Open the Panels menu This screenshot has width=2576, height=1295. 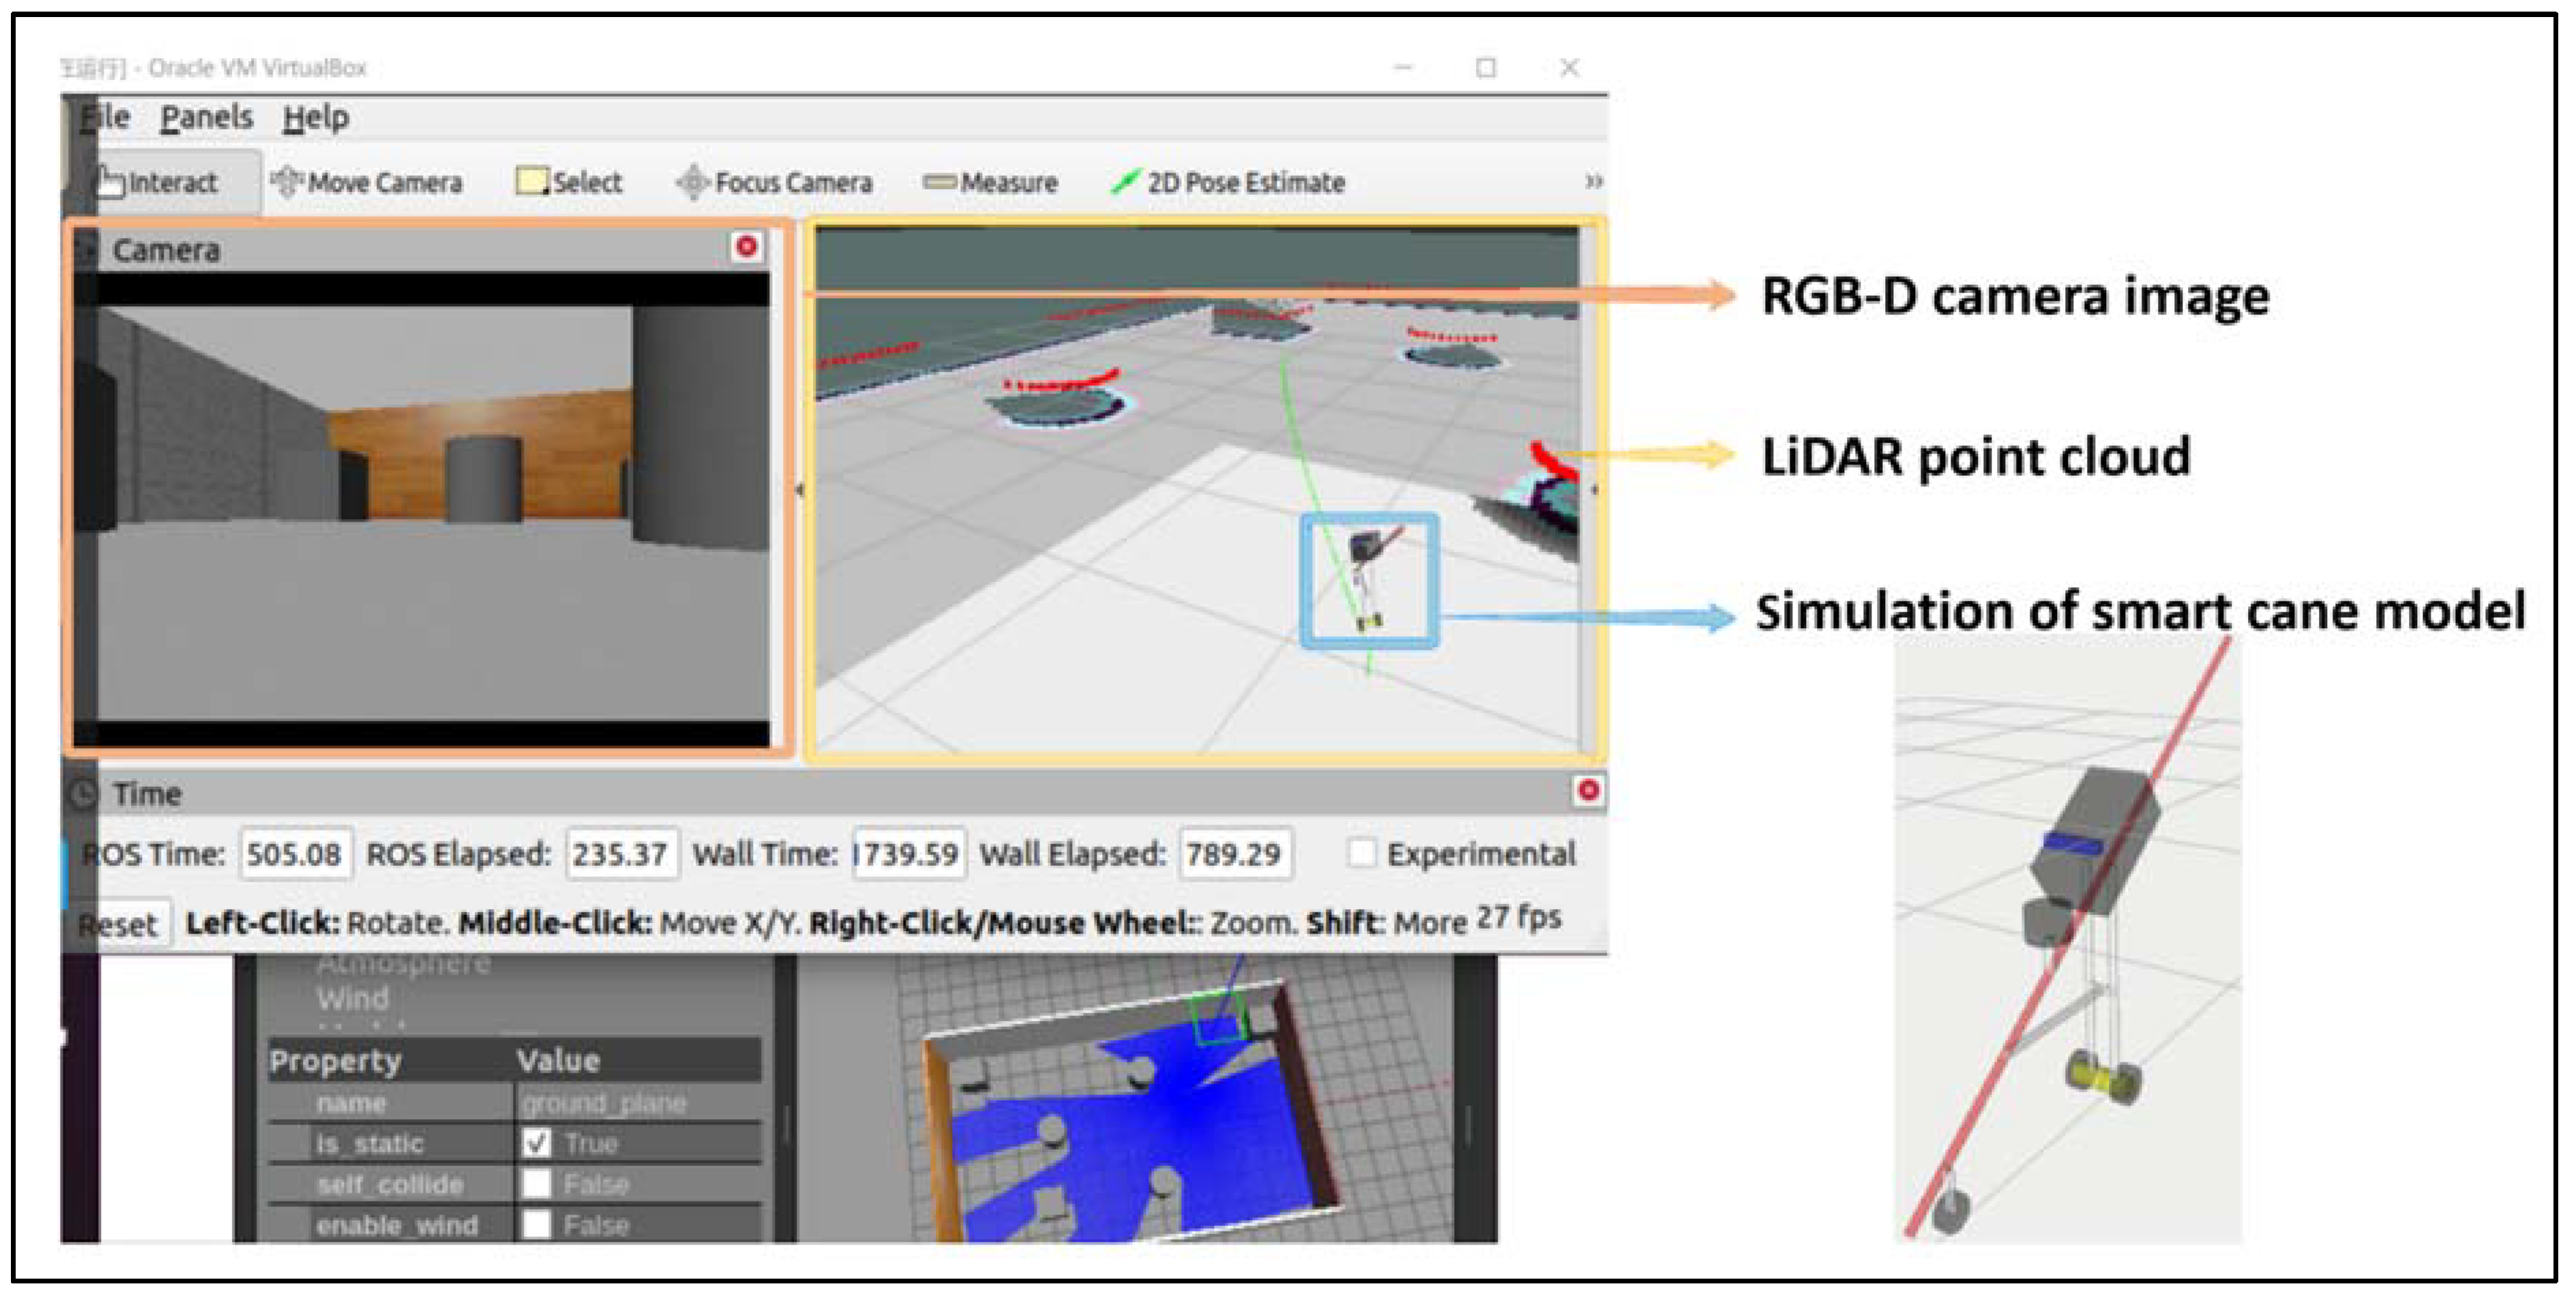click(x=206, y=118)
